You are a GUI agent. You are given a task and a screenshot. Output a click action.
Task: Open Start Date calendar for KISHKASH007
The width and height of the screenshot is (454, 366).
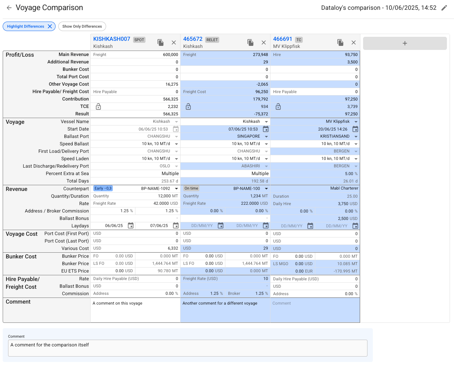click(x=176, y=129)
